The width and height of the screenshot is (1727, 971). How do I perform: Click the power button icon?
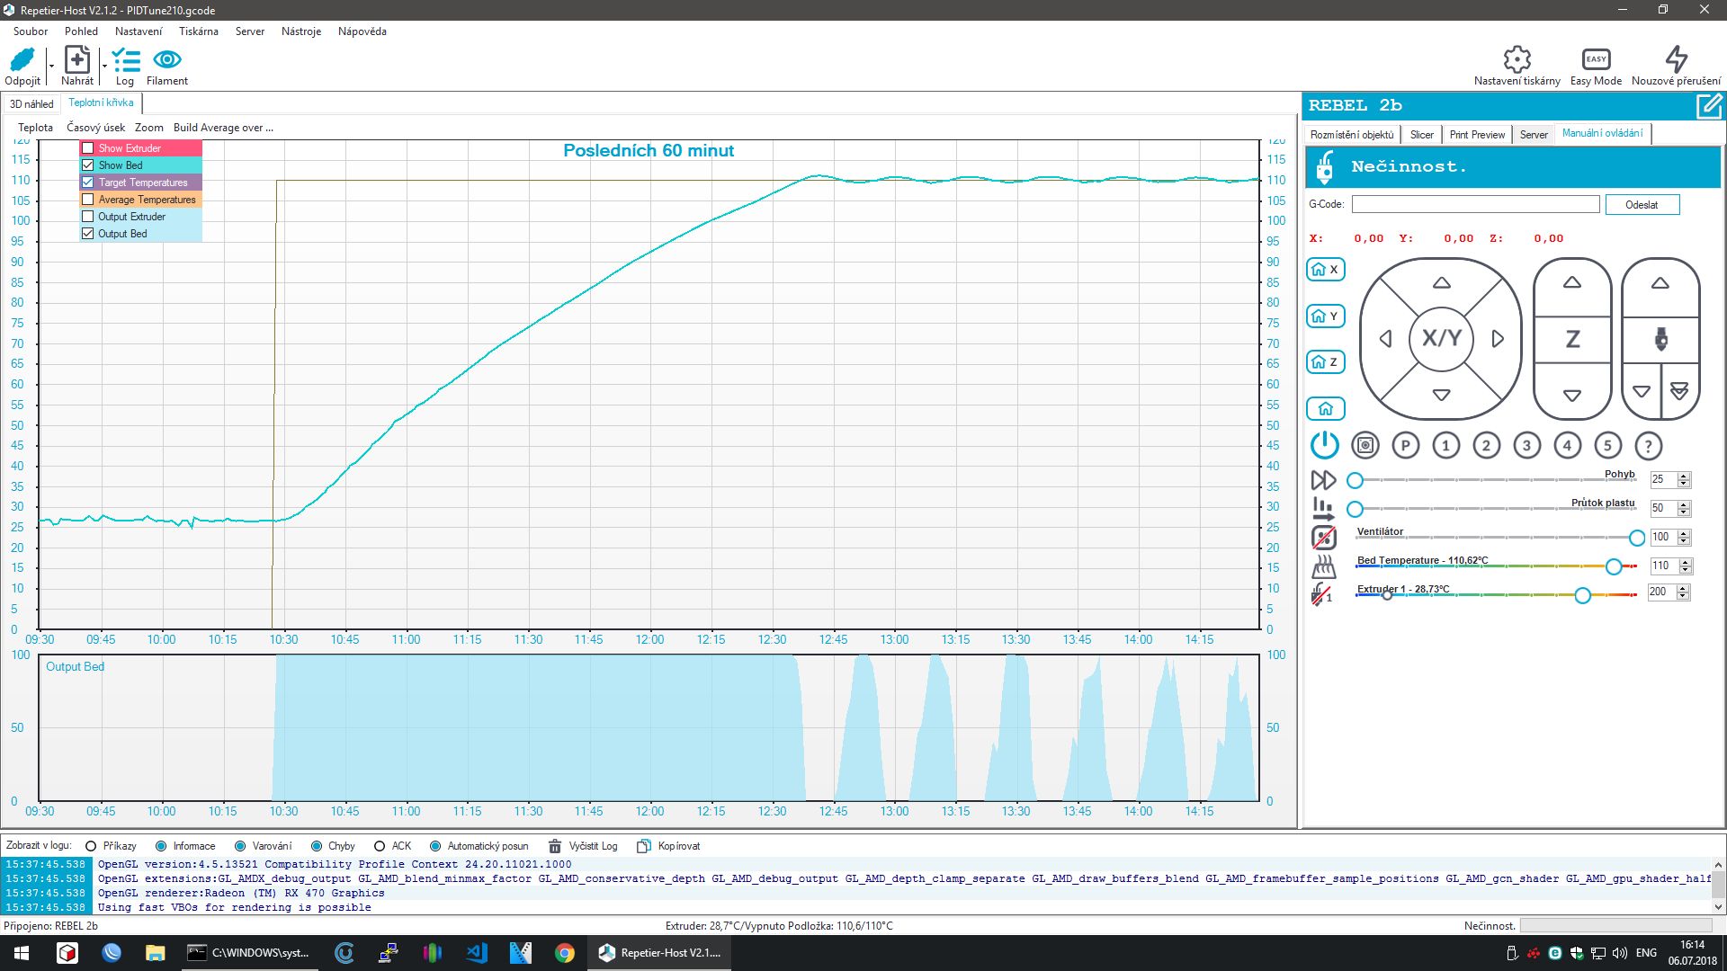(x=1324, y=445)
